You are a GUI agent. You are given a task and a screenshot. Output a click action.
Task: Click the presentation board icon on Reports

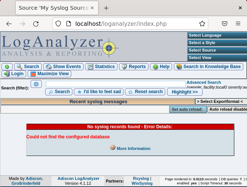[x=124, y=67]
